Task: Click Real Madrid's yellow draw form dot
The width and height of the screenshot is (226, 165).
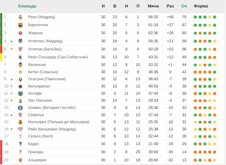Action: [x=210, y=17]
